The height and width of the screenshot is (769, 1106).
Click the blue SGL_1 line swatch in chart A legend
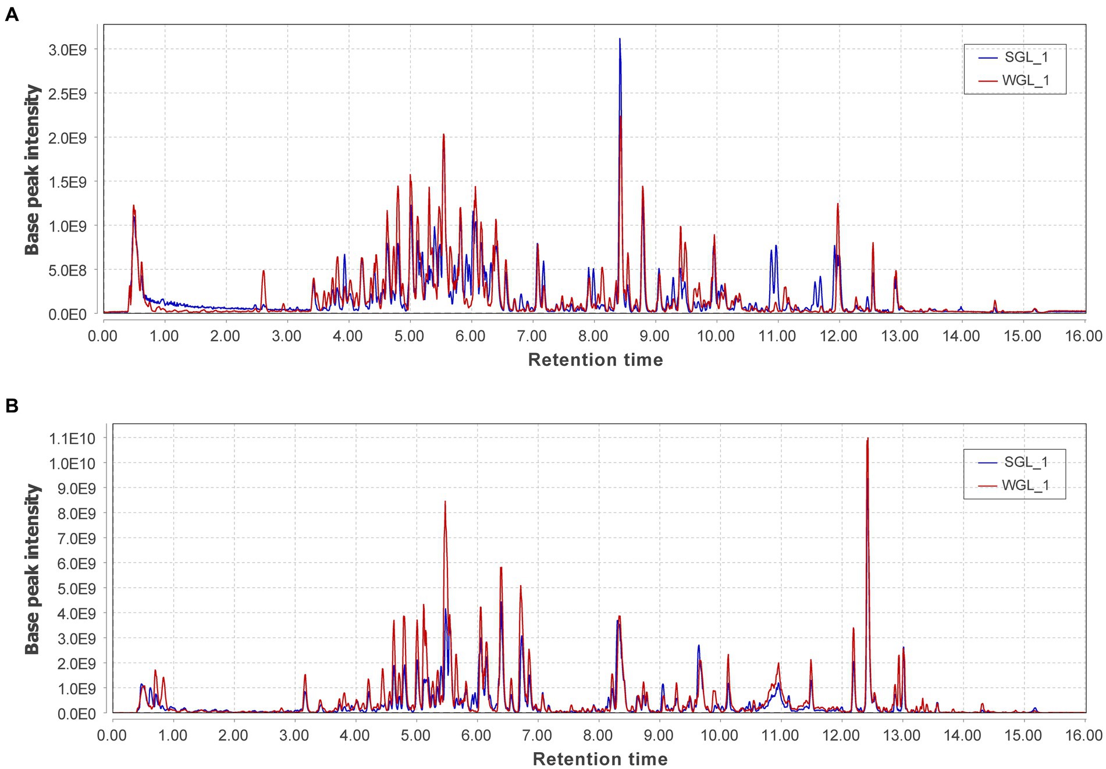[988, 58]
